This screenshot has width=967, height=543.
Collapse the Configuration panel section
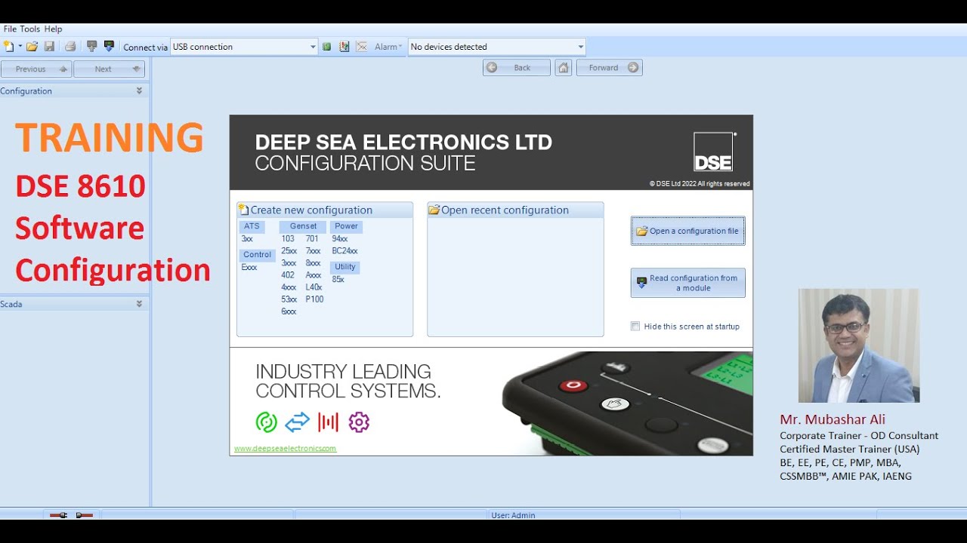(139, 90)
